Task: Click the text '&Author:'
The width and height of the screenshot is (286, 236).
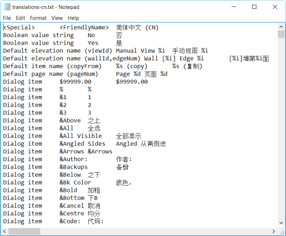Action: [x=73, y=159]
